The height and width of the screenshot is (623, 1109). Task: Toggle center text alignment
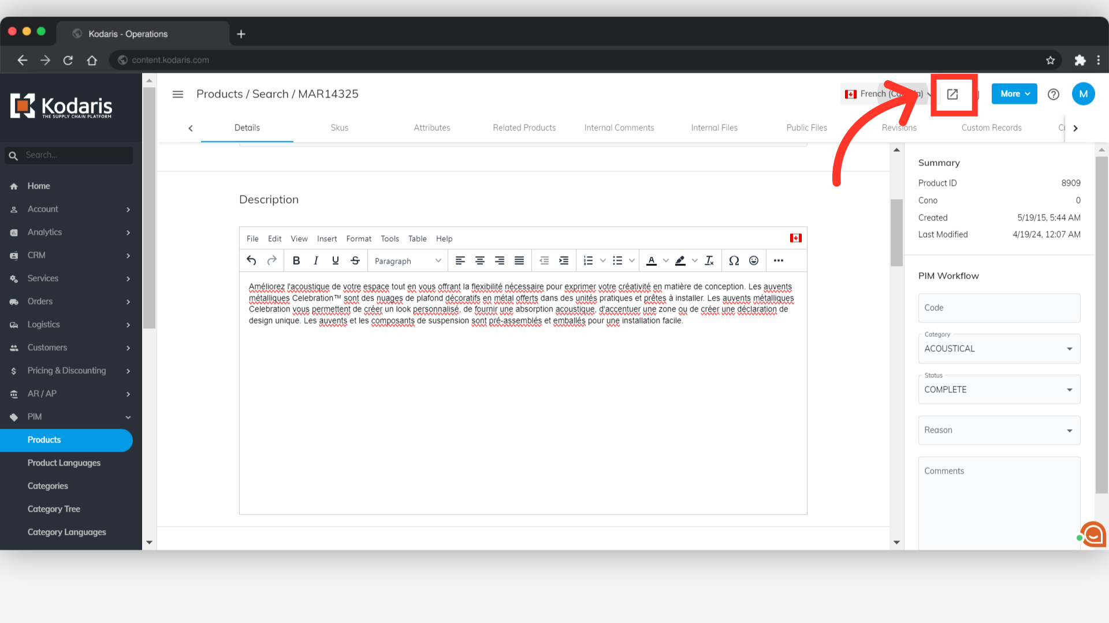[x=479, y=261]
